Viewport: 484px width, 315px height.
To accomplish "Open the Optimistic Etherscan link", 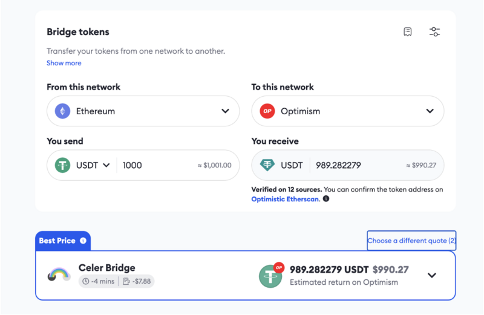I will (x=286, y=199).
